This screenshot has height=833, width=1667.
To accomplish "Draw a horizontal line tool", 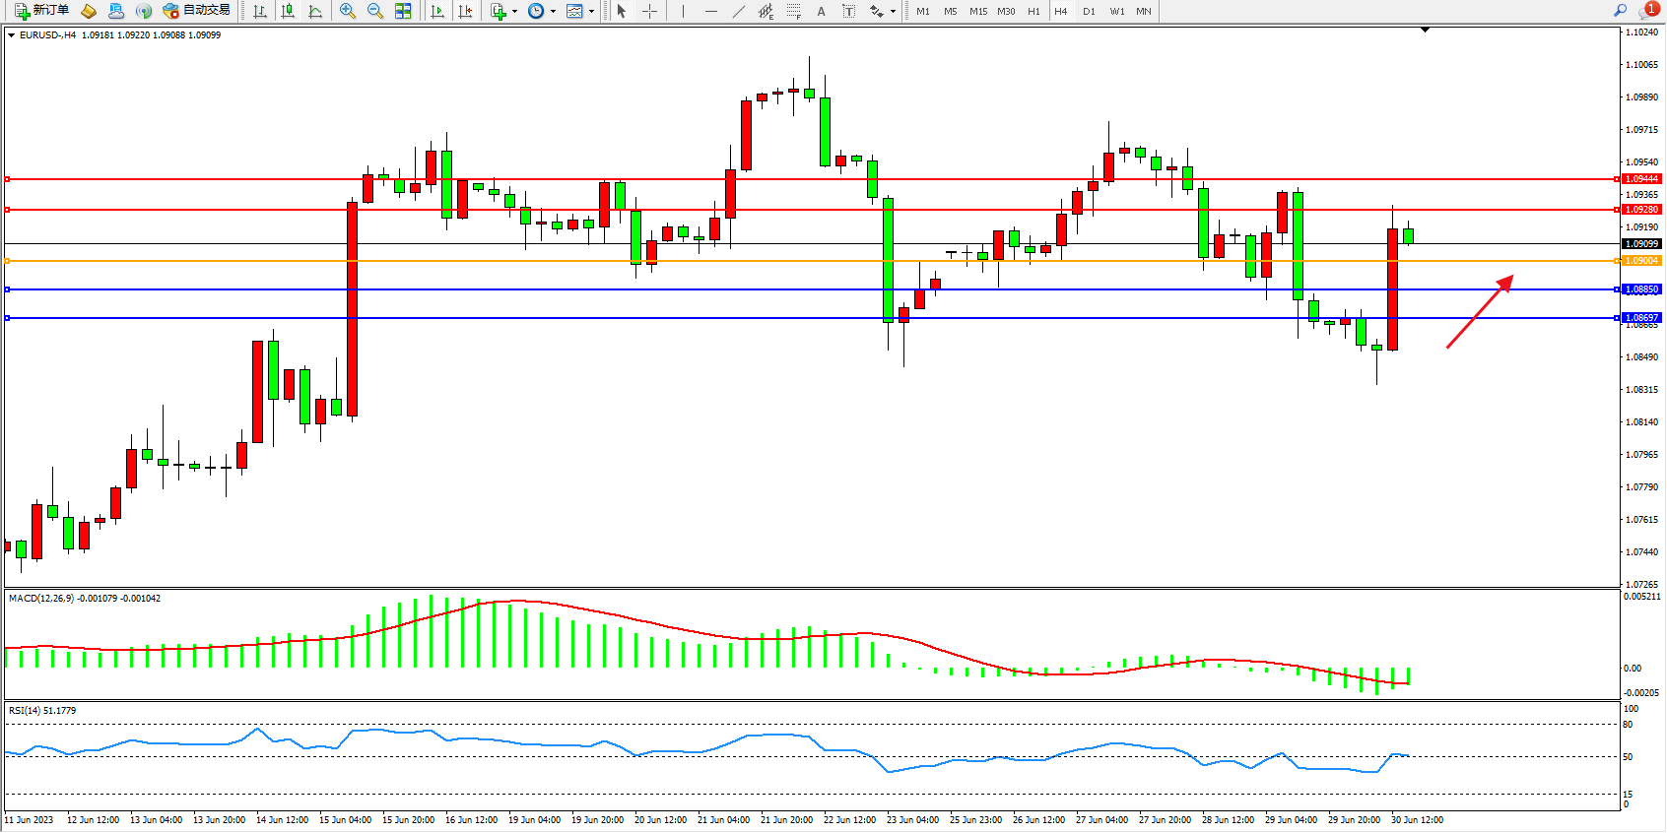I will (710, 11).
